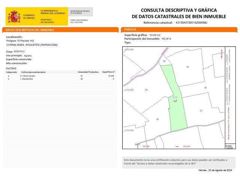The height and width of the screenshot is (180, 240).
Task: Click the 'I- Improductivo' crop cell
Action: click(x=27, y=79)
